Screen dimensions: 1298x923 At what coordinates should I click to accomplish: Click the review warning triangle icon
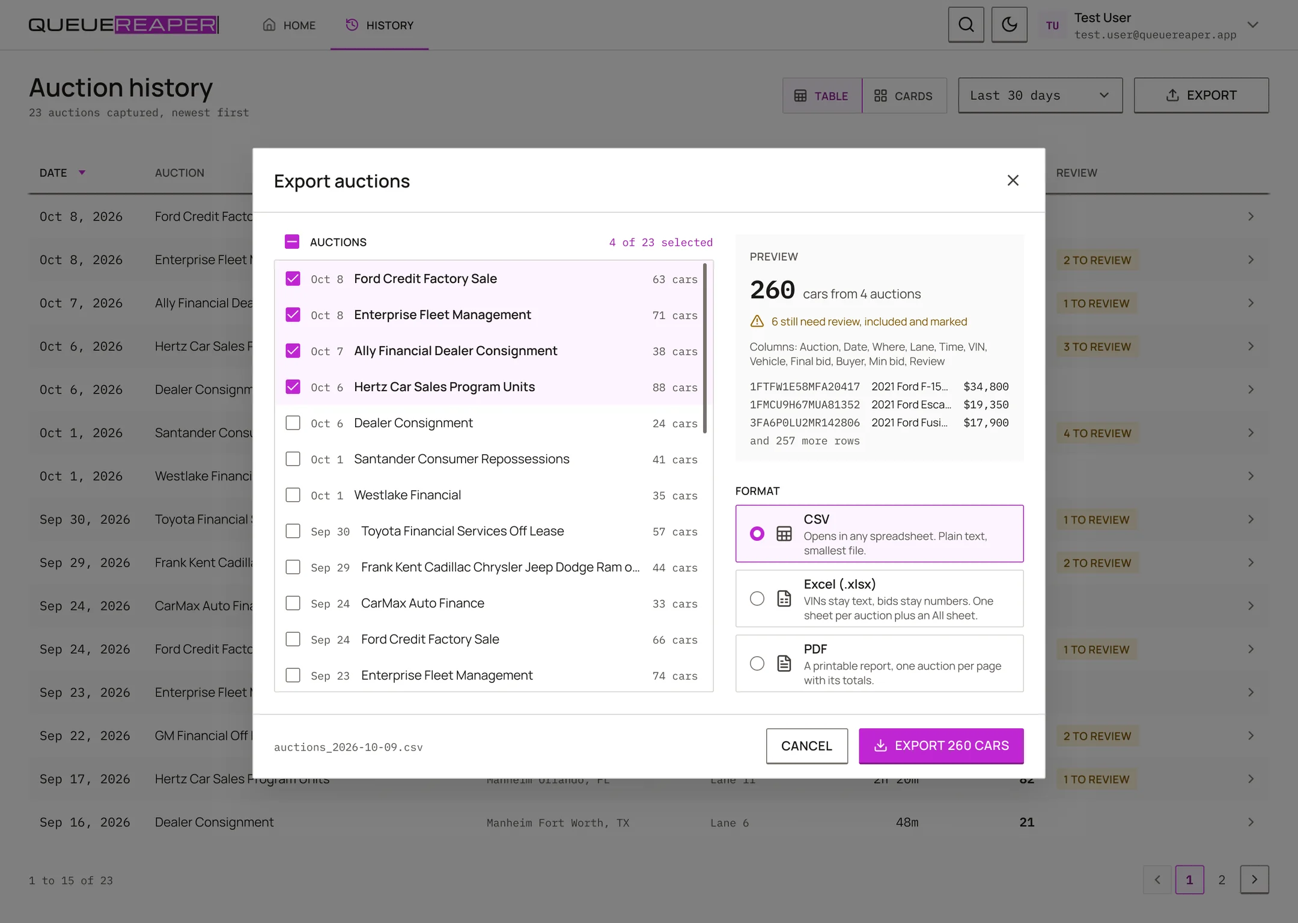pyautogui.click(x=757, y=321)
